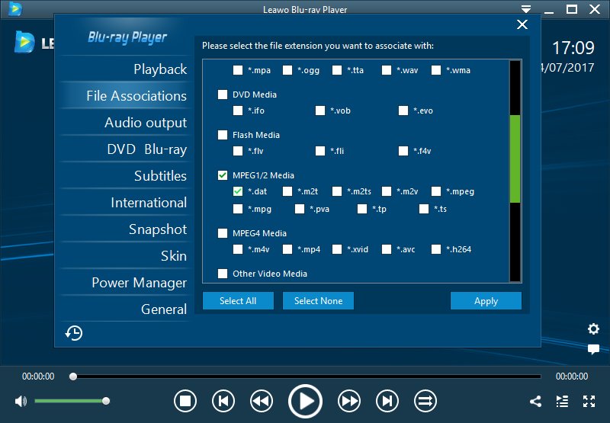Check the *.h264 extension box
Viewport: 610px width, 423px height.
tap(436, 249)
